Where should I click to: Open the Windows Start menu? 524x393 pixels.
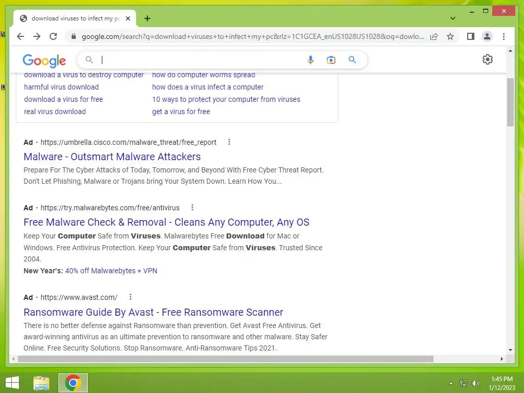point(12,383)
